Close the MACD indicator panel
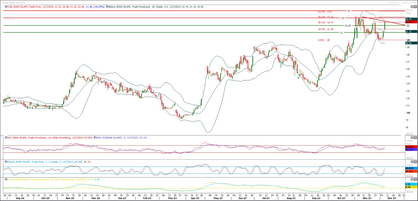 [x=416, y=179]
